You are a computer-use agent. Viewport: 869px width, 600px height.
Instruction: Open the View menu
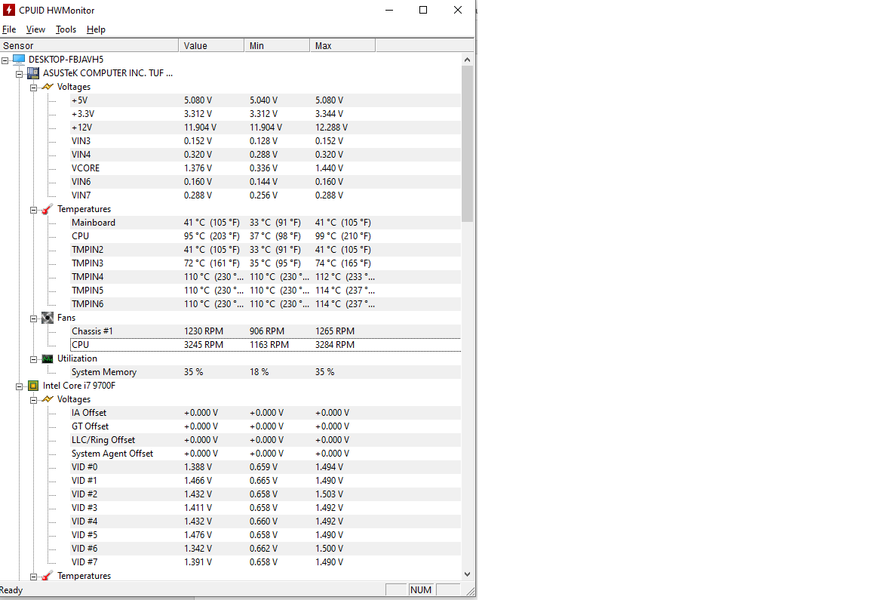click(35, 29)
